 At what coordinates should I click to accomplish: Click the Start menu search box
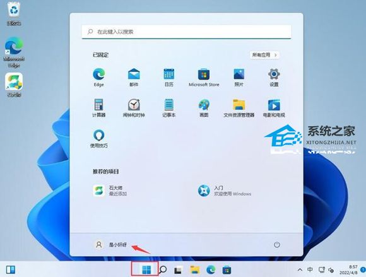186,32
